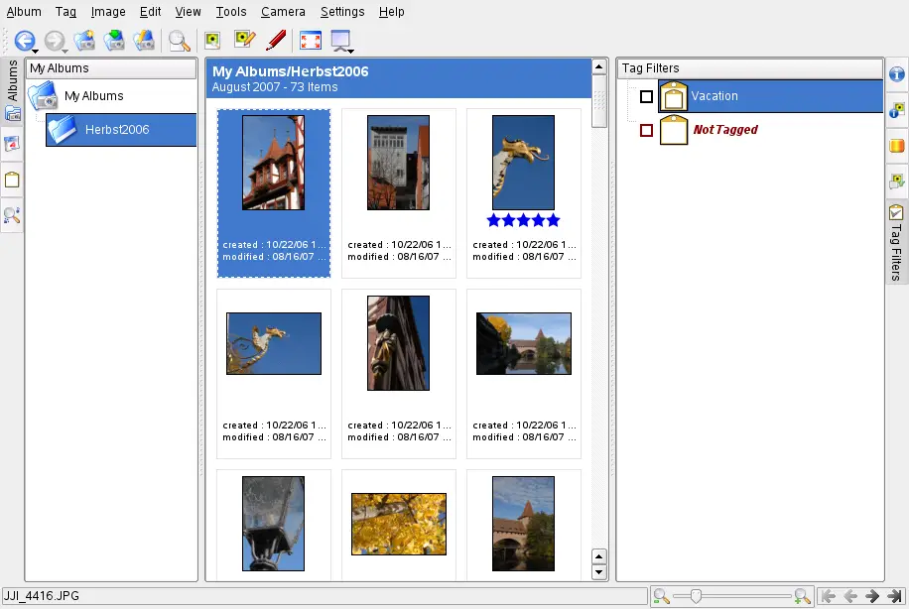Click the Back navigation arrow in toolbar
The height and width of the screenshot is (609, 909).
click(x=23, y=41)
